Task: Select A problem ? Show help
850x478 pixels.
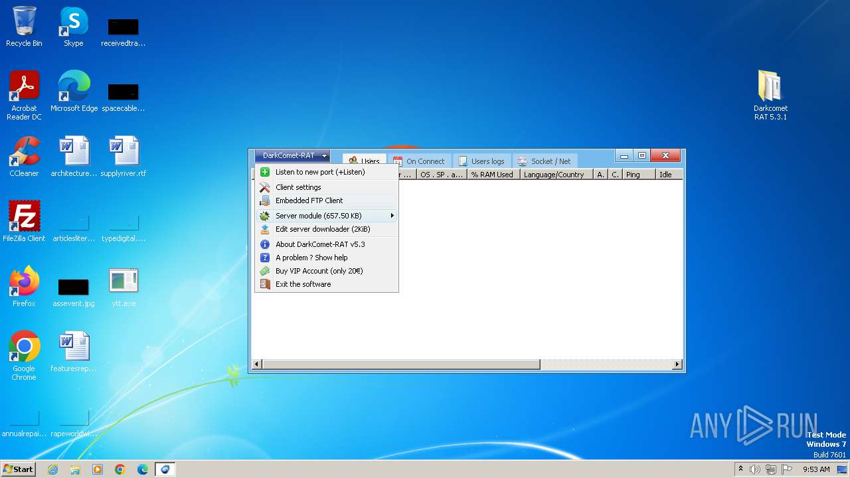Action: pyautogui.click(x=327, y=258)
